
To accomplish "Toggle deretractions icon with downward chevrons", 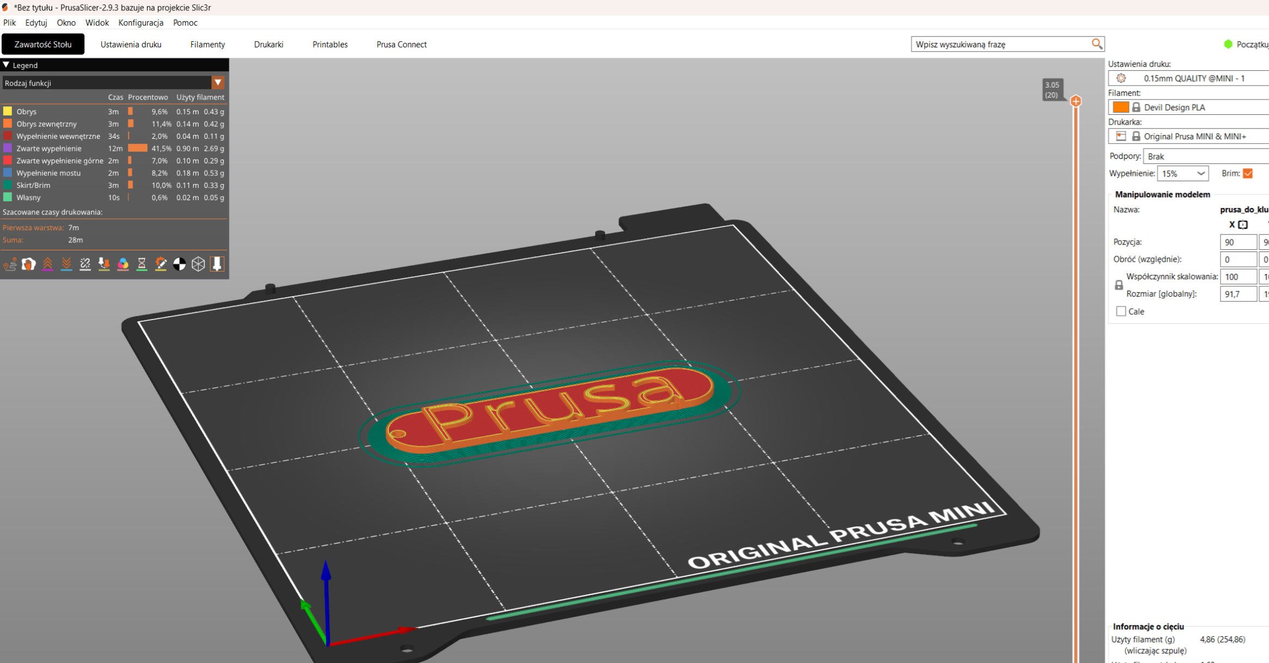I will [x=66, y=265].
